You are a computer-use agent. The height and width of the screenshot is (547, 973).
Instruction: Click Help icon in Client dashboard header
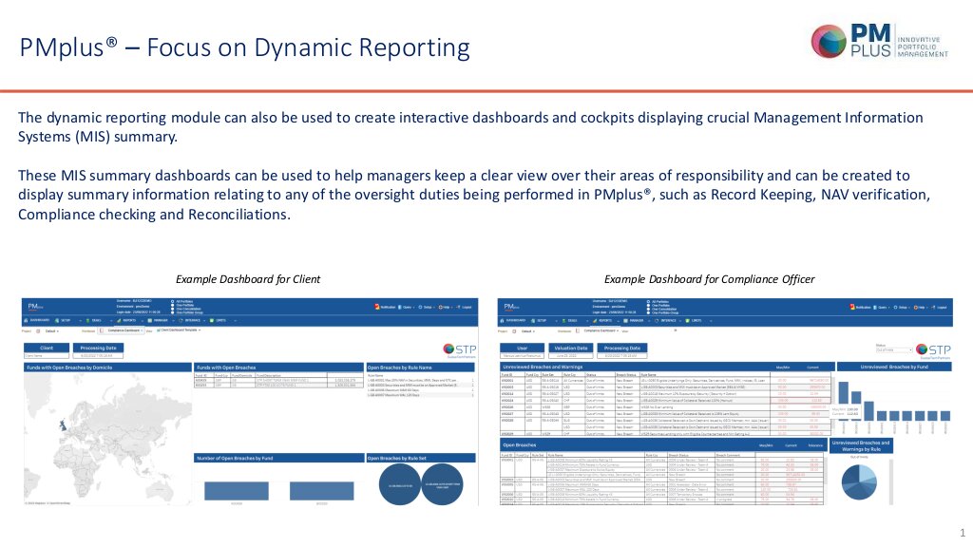pos(441,307)
